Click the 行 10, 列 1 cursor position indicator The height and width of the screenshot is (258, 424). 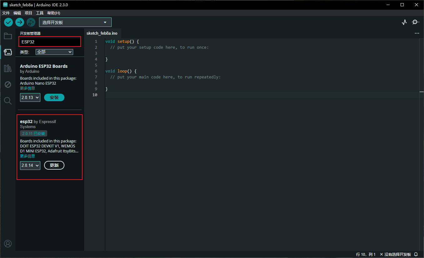tap(366, 255)
